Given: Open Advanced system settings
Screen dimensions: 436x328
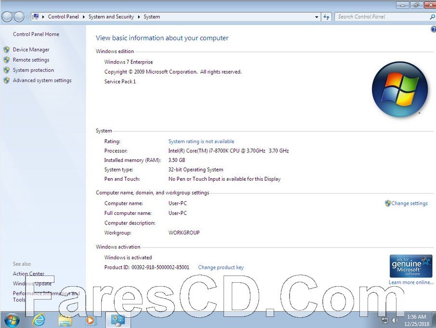Looking at the screenshot, I should click(x=42, y=80).
